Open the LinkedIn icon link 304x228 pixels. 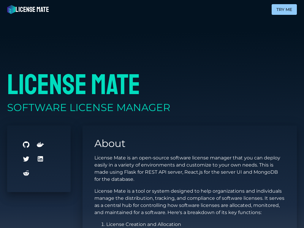pos(40,159)
